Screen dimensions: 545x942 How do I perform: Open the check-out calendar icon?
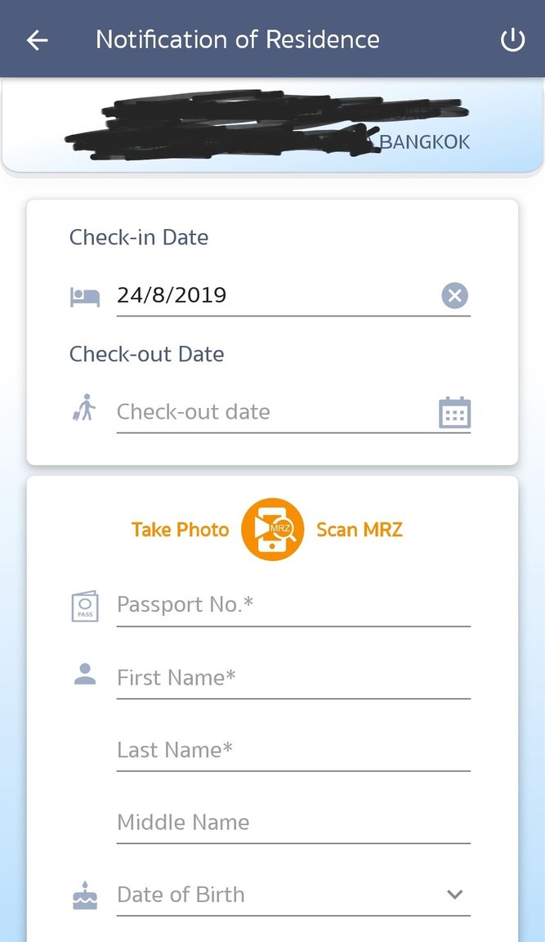(454, 412)
